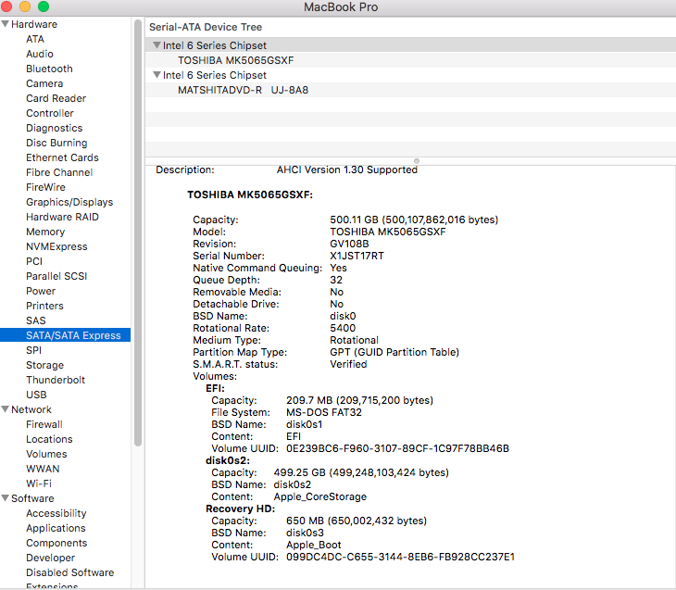Select the TOSHIBA MK5065GSXF device row
The width and height of the screenshot is (676, 590).
coord(410,60)
